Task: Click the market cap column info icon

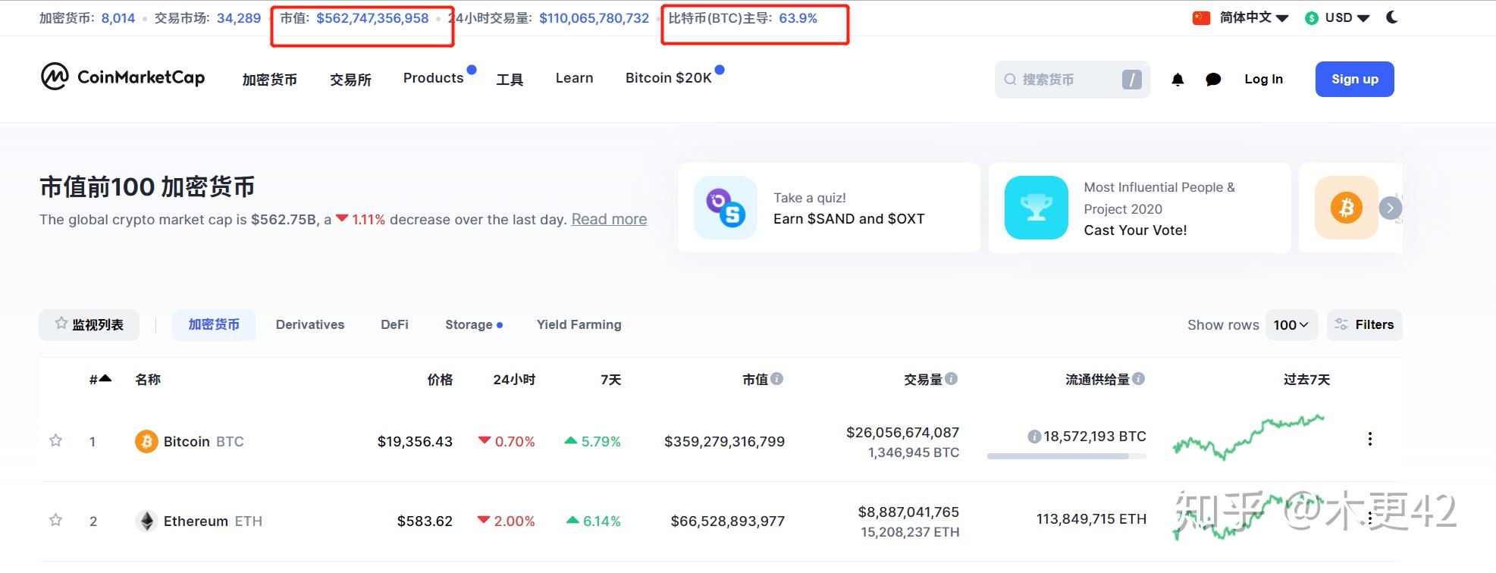Action: pyautogui.click(x=777, y=379)
